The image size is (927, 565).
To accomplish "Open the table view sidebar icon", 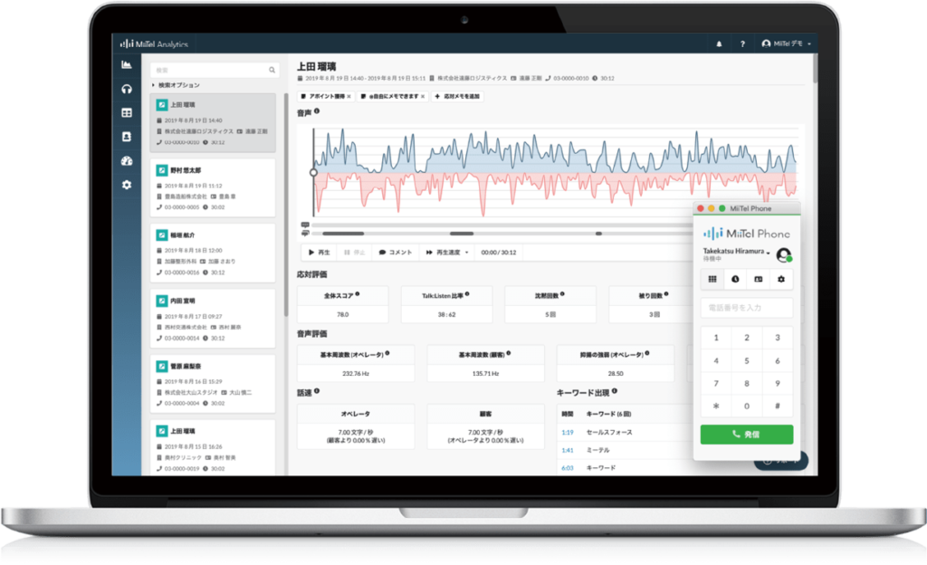I will pyautogui.click(x=127, y=113).
